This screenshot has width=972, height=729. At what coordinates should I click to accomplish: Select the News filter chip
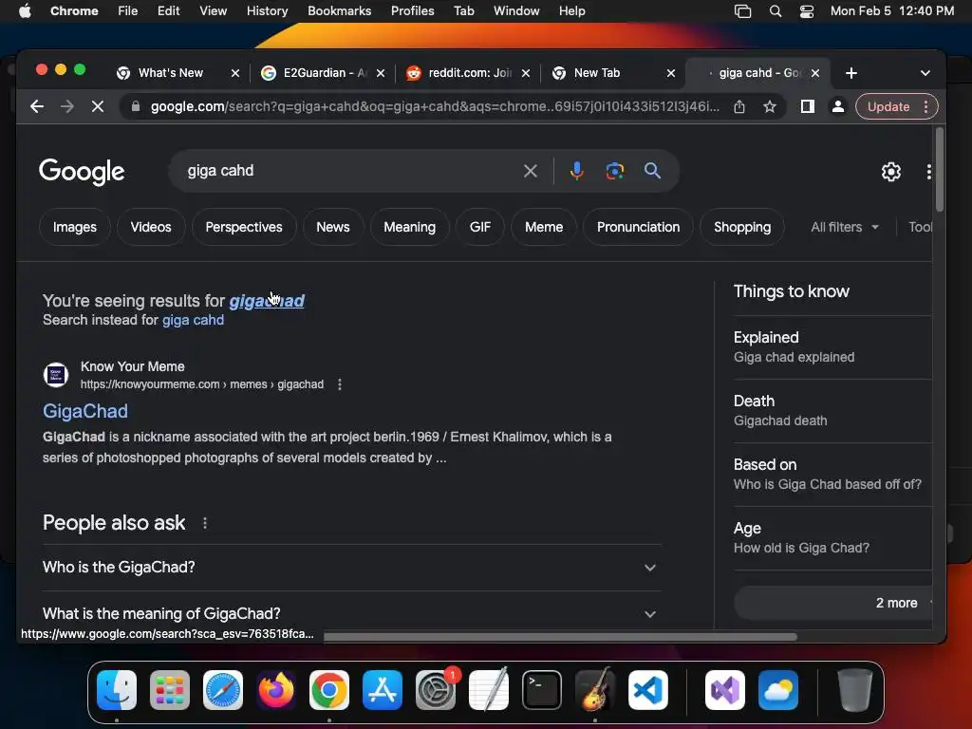[x=333, y=228]
